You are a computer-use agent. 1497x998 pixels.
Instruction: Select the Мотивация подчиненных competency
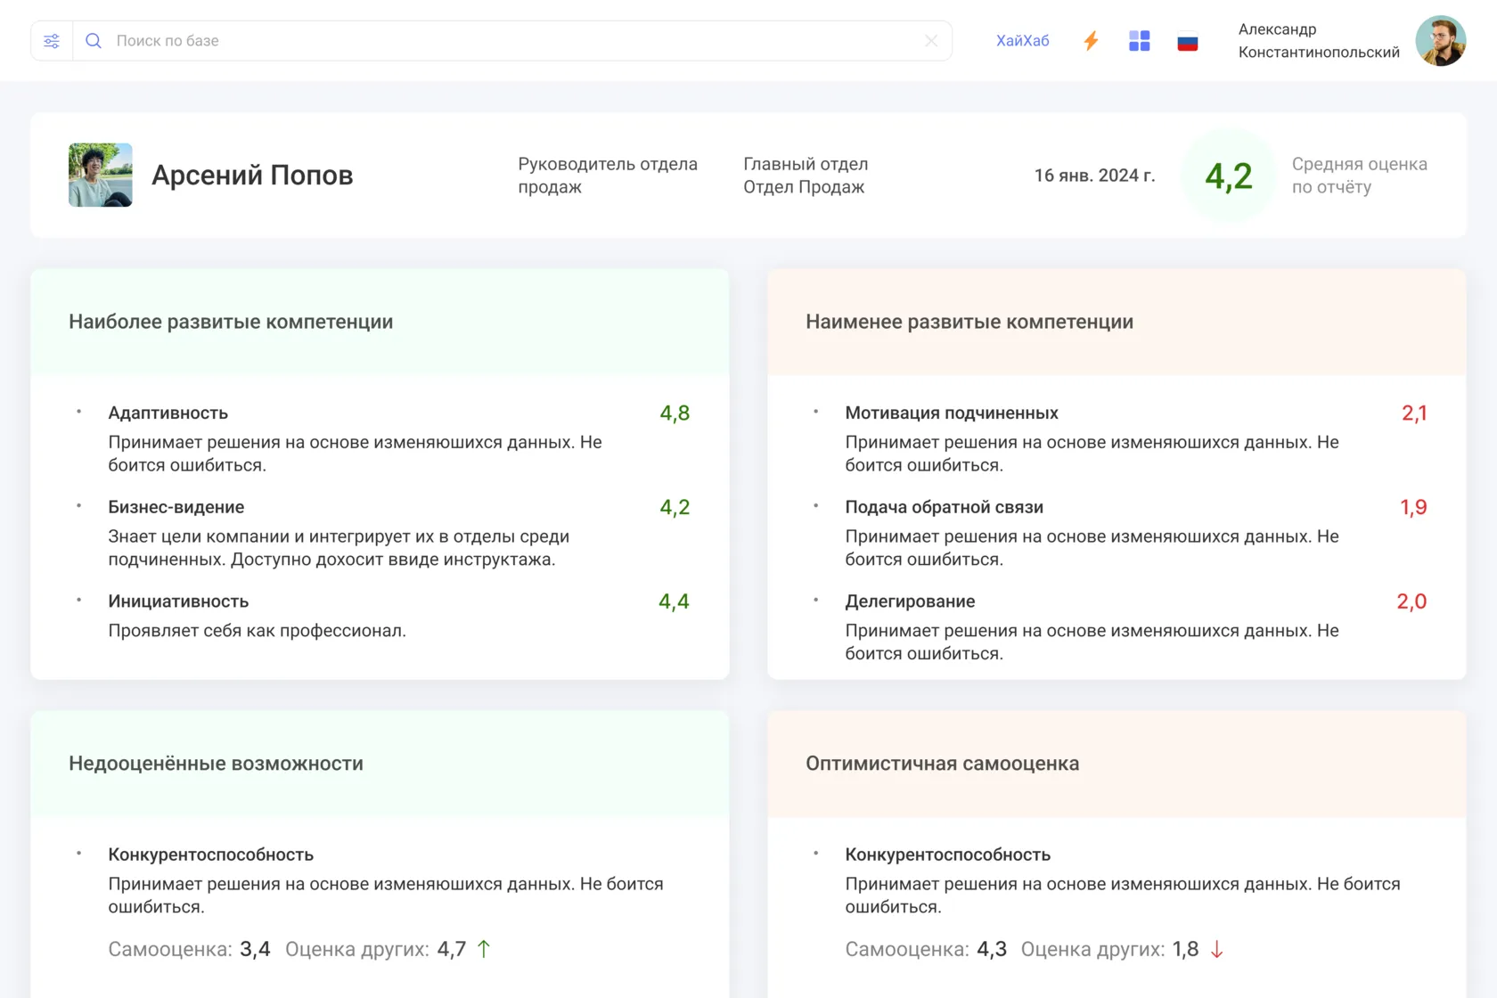coord(951,413)
